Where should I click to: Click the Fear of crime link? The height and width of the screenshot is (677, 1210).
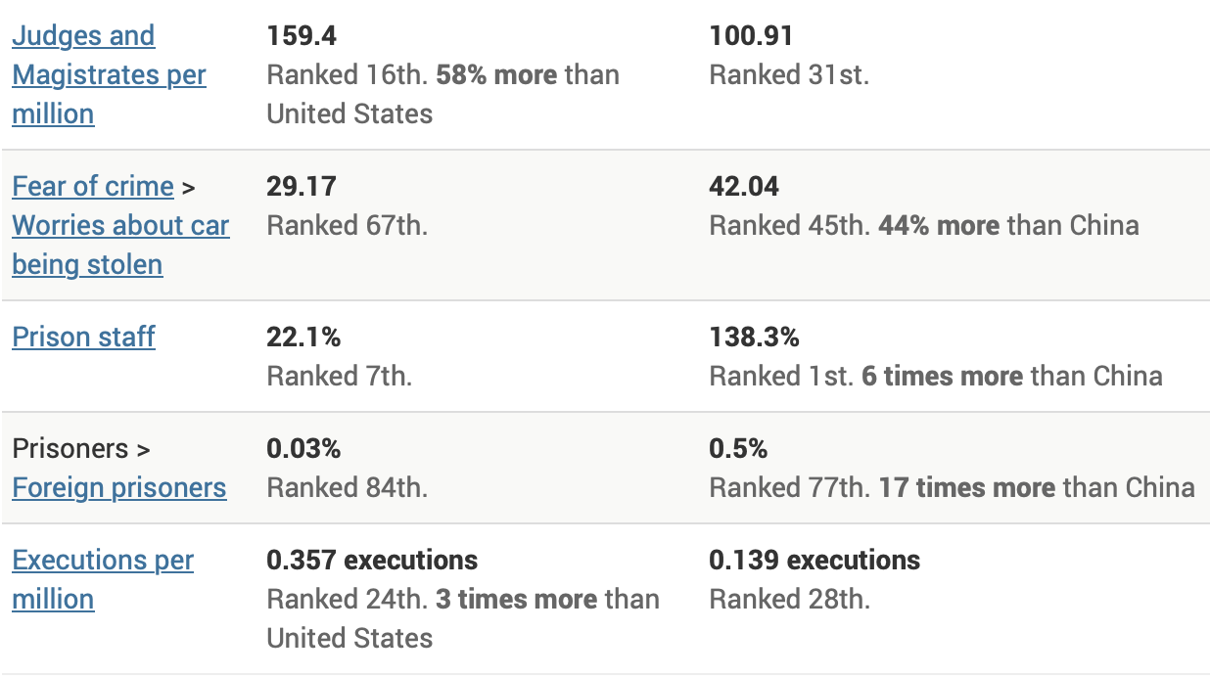pos(93,186)
